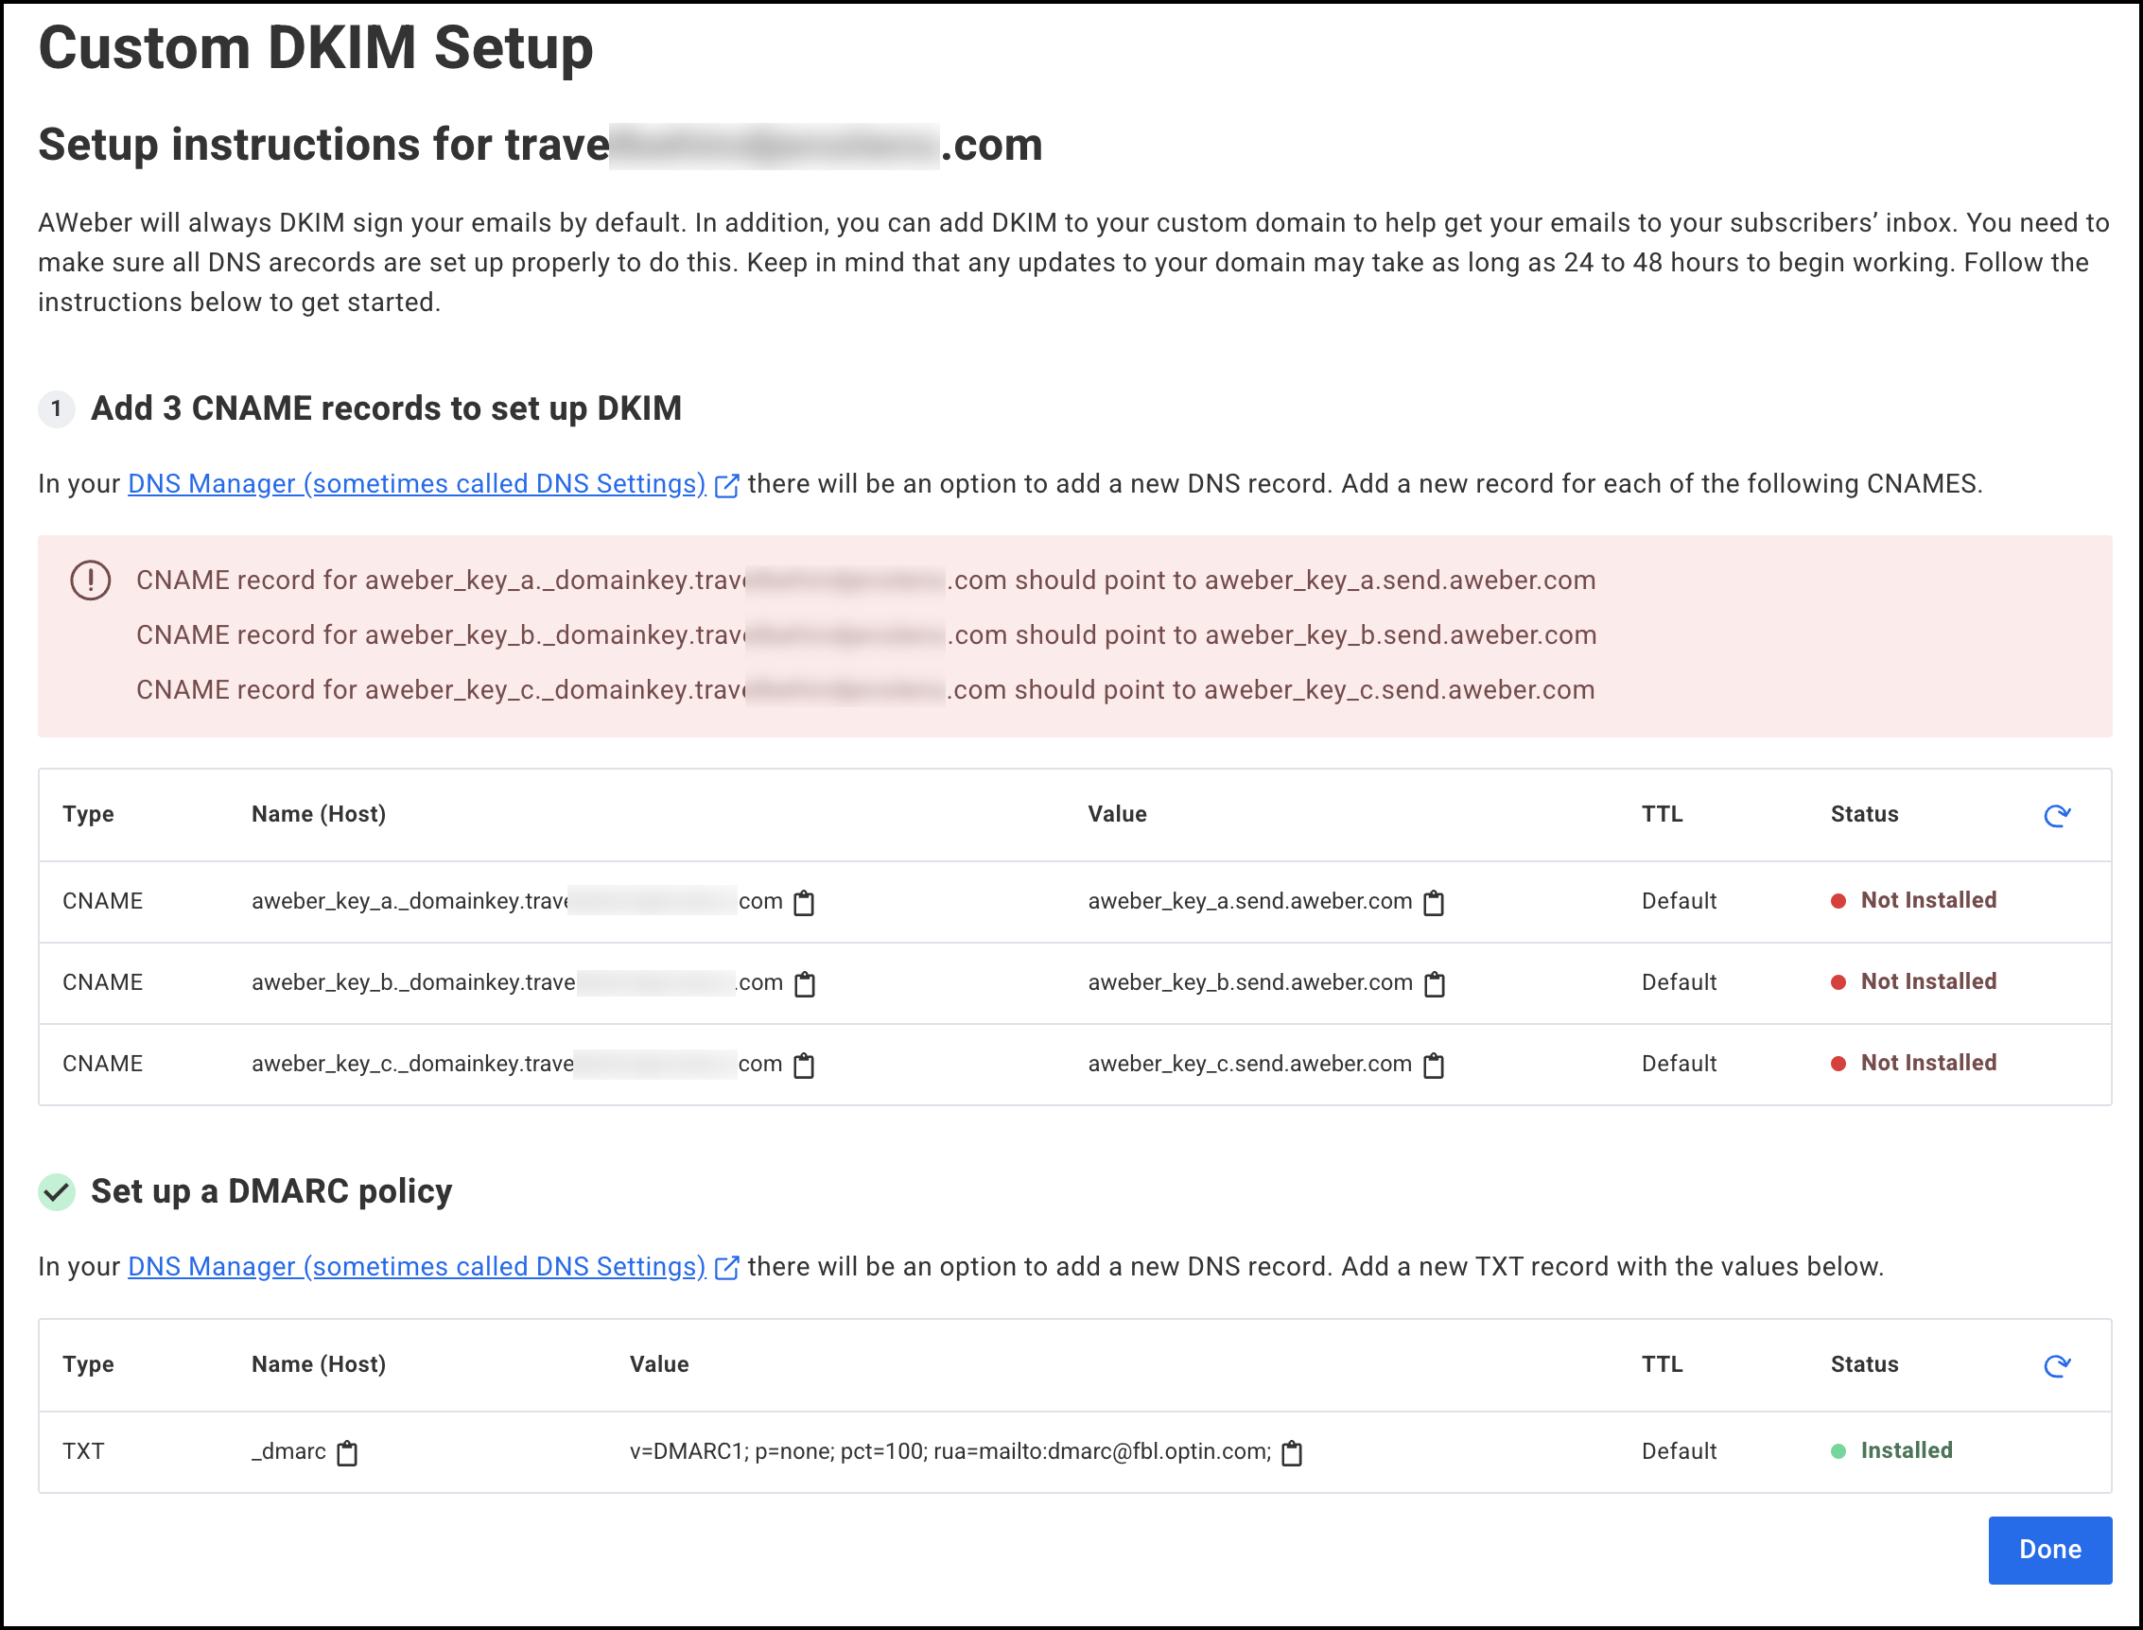Copy aweber_key_c host name to clipboard
The image size is (2143, 1630).
click(x=804, y=1066)
